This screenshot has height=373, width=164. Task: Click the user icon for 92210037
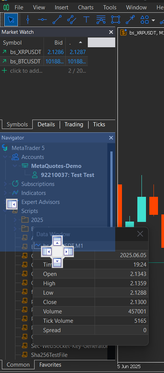35,175
